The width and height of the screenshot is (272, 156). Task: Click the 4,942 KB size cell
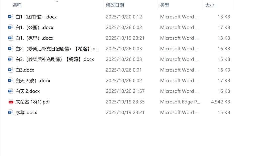coord(220,102)
